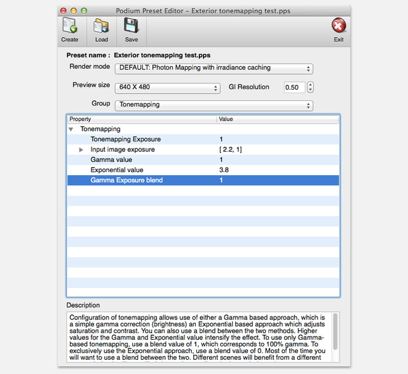The image size is (408, 374).
Task: Click the GI Resolution value field
Action: (x=294, y=87)
